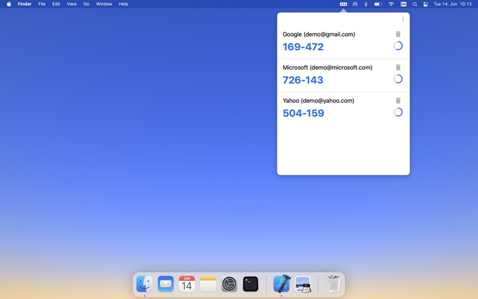This screenshot has width=478, height=299.
Task: Open Spotlight search in menu bar
Action: tap(415, 4)
